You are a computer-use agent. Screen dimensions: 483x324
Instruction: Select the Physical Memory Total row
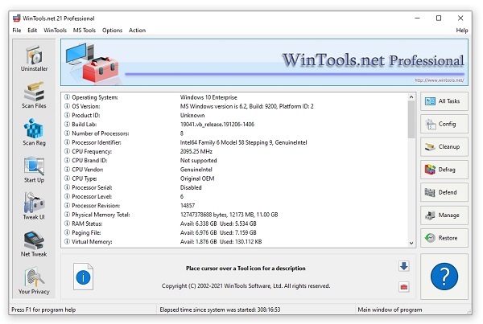pyautogui.click(x=234, y=215)
